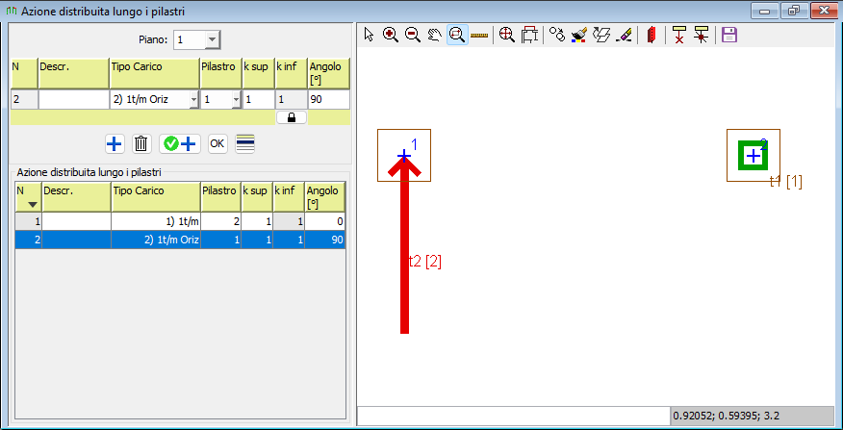Expand the Tipo Carico dropdown
This screenshot has height=430, width=843.
click(x=193, y=99)
